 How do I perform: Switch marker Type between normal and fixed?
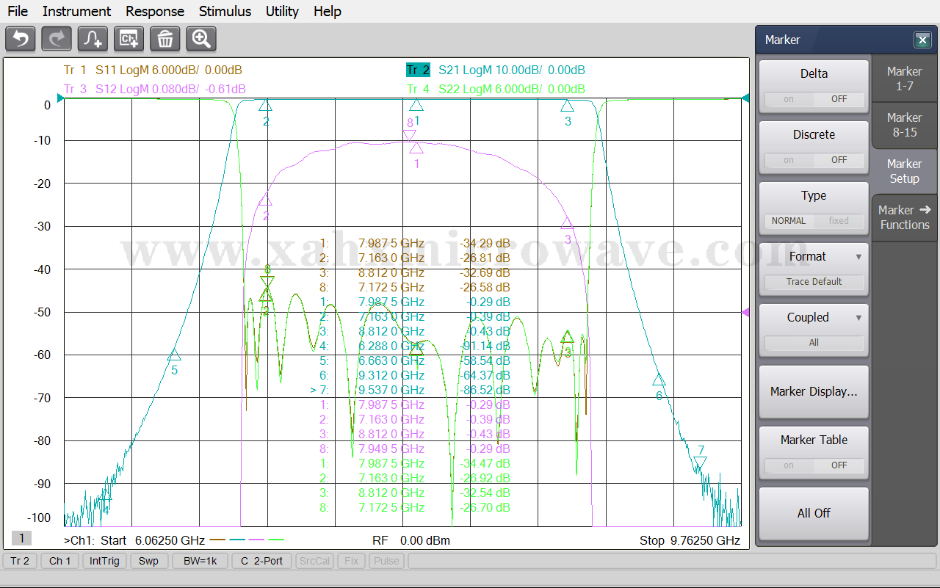[814, 221]
